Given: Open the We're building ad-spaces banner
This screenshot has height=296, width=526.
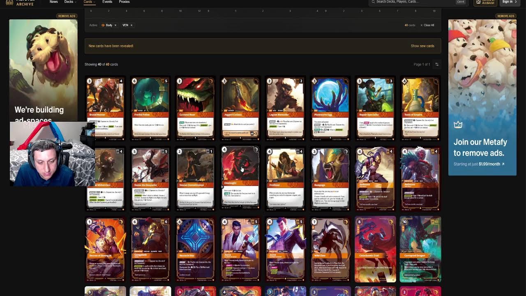Looking at the screenshot, I should click(x=43, y=71).
